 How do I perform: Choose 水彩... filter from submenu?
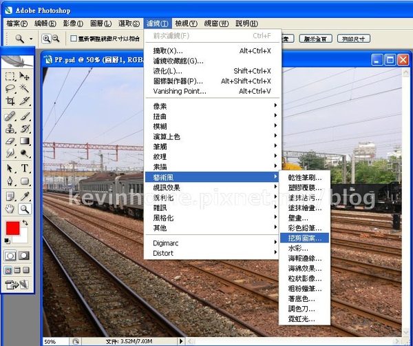[304, 248]
